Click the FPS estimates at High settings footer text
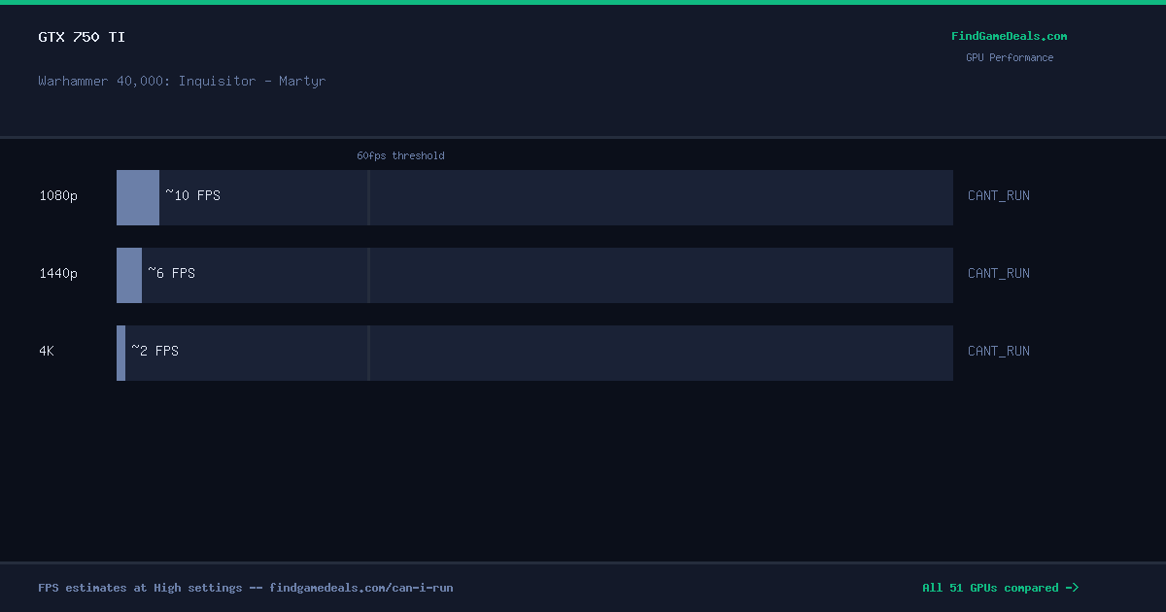The width and height of the screenshot is (1166, 612). (140, 588)
